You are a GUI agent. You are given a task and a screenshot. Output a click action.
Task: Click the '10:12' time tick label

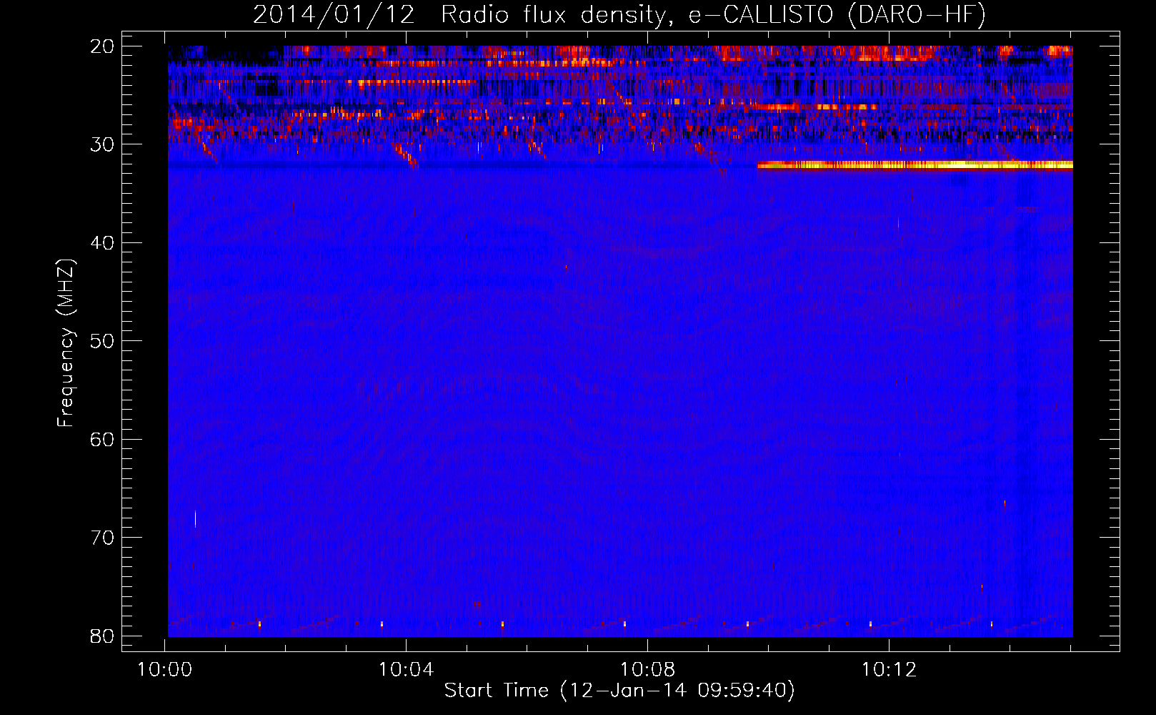tap(889, 670)
